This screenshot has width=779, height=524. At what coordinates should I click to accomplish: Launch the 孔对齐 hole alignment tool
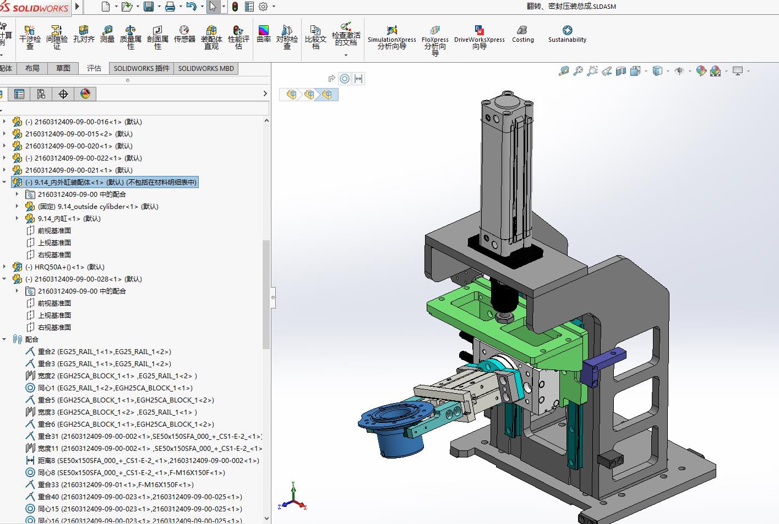point(84,34)
